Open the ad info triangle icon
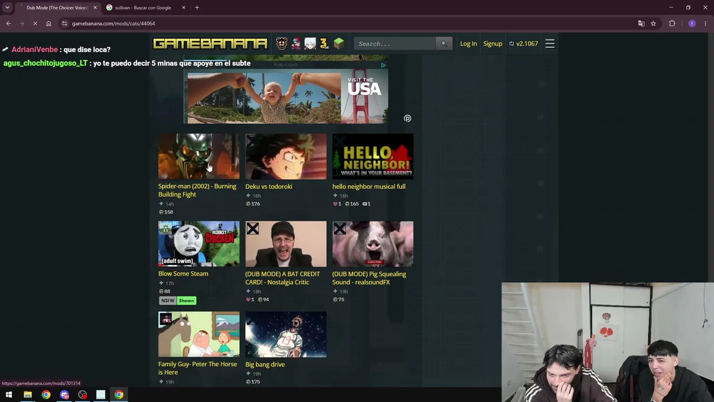The height and width of the screenshot is (402, 714). point(383,65)
